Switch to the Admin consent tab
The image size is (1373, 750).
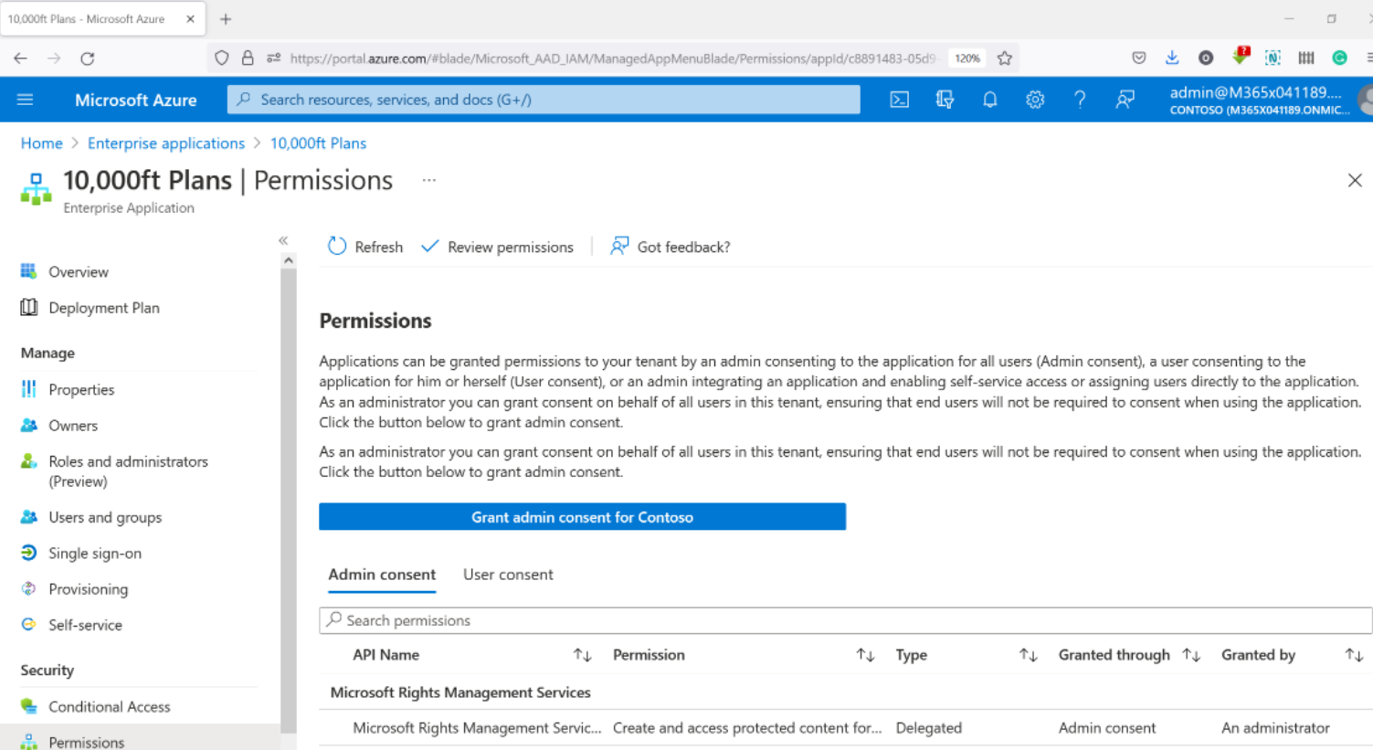[382, 575]
